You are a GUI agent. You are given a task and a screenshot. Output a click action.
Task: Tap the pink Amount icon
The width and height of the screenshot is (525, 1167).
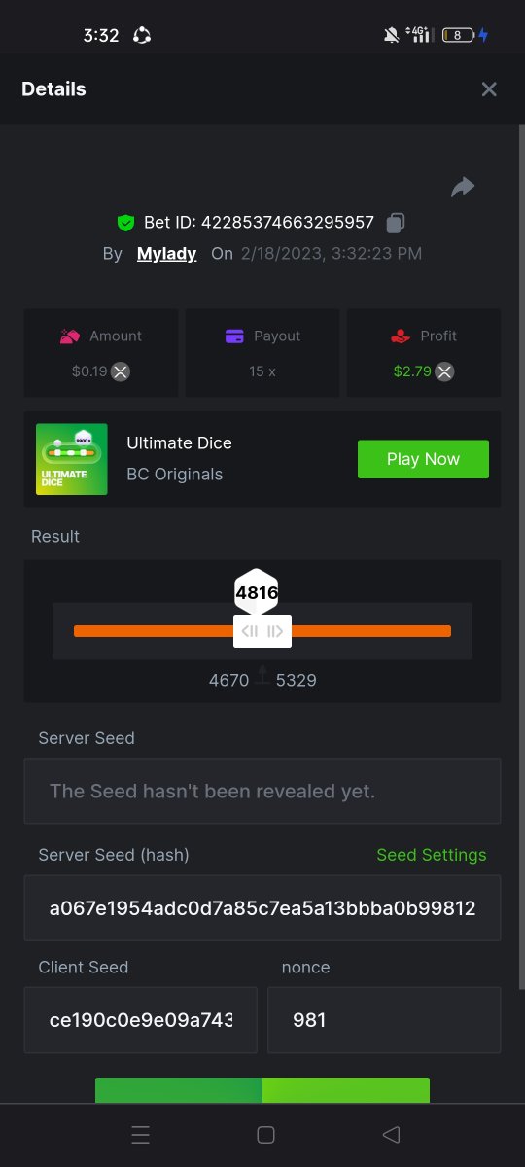click(x=69, y=336)
